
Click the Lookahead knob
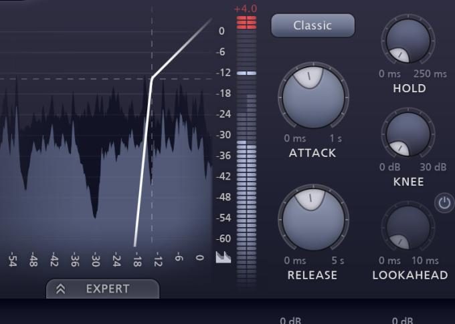[408, 228]
